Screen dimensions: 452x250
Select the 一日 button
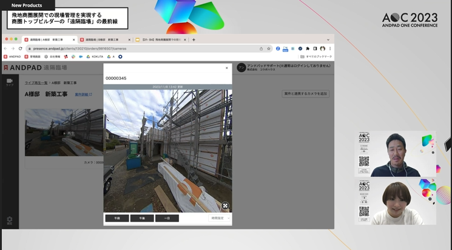tap(167, 218)
